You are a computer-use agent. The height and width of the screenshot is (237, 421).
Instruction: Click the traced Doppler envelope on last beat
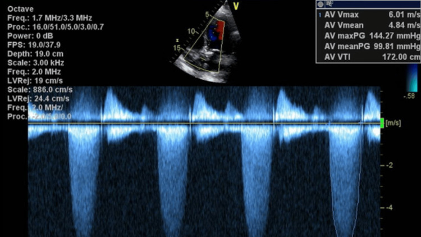pos(346,180)
